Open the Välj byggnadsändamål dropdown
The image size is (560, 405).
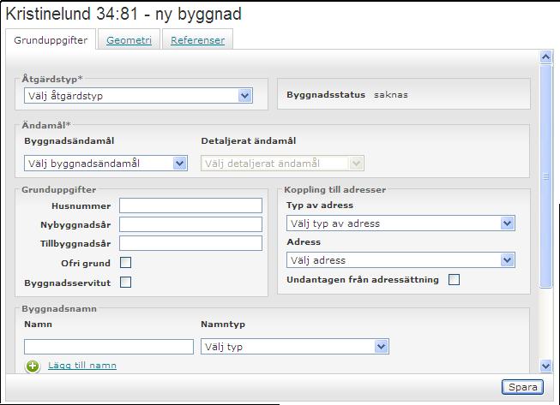click(105, 164)
